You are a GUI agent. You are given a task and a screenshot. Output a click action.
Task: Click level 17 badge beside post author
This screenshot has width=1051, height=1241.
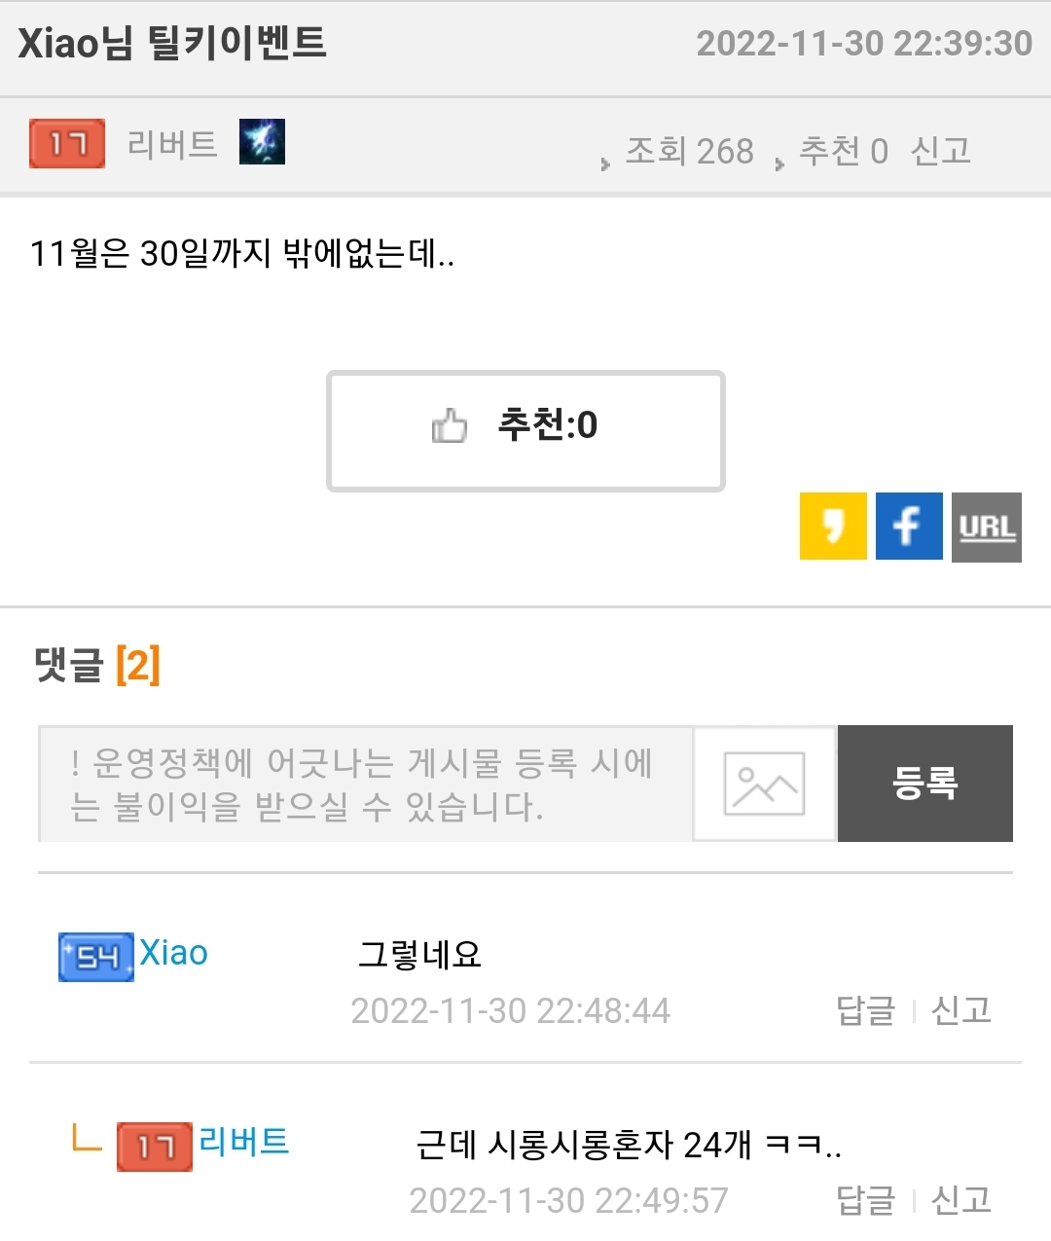tap(67, 144)
